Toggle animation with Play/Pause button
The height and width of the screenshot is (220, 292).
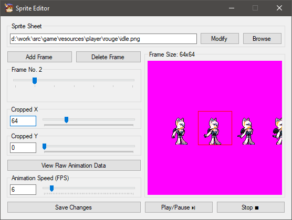[179, 207]
